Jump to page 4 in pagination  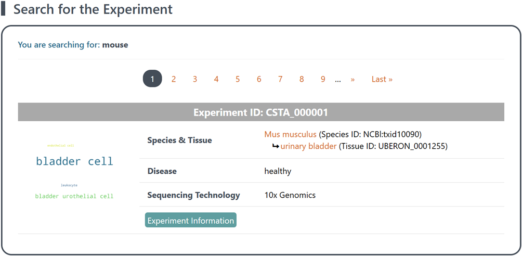point(216,79)
